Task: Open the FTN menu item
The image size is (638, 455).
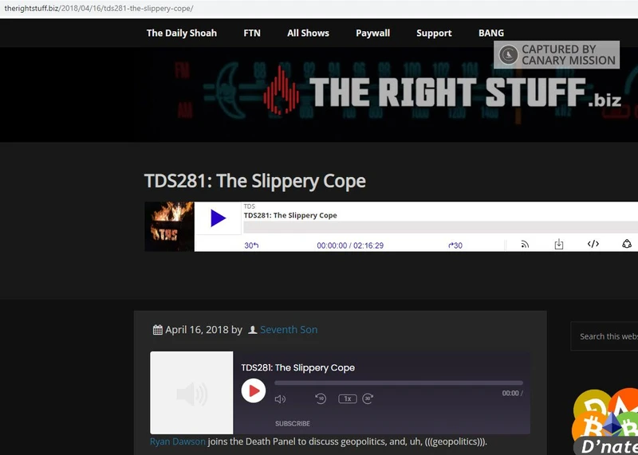Action: 252,33
